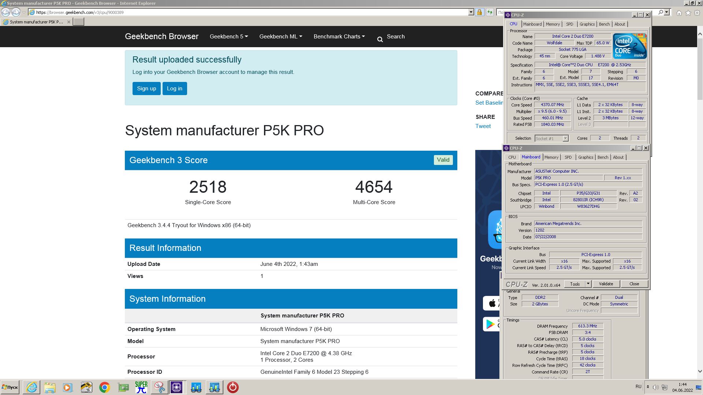Click the red power button taskbar icon
The image size is (703, 395).
pos(233,387)
